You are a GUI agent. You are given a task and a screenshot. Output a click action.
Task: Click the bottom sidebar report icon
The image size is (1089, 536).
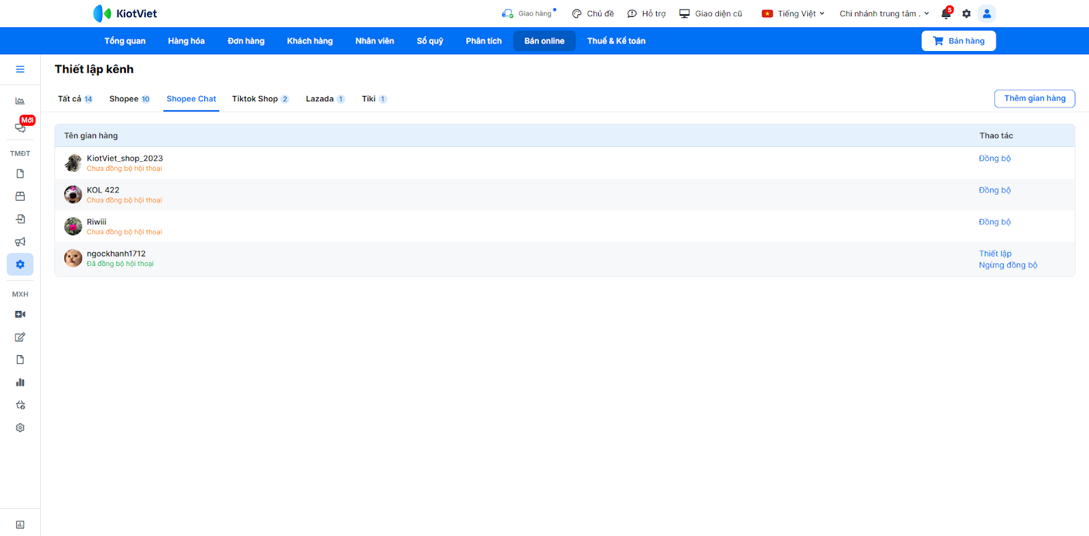coord(20,524)
